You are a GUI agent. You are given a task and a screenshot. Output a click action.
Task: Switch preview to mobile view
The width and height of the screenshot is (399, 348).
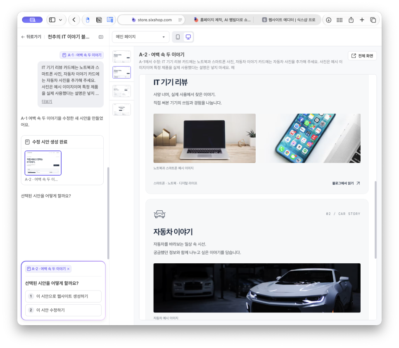click(x=178, y=37)
